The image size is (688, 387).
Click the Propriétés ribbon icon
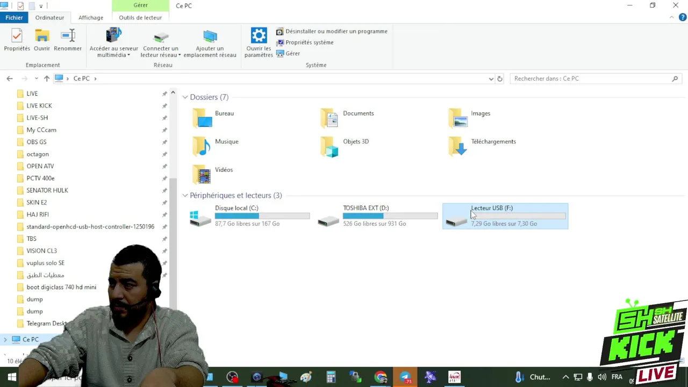(x=17, y=37)
